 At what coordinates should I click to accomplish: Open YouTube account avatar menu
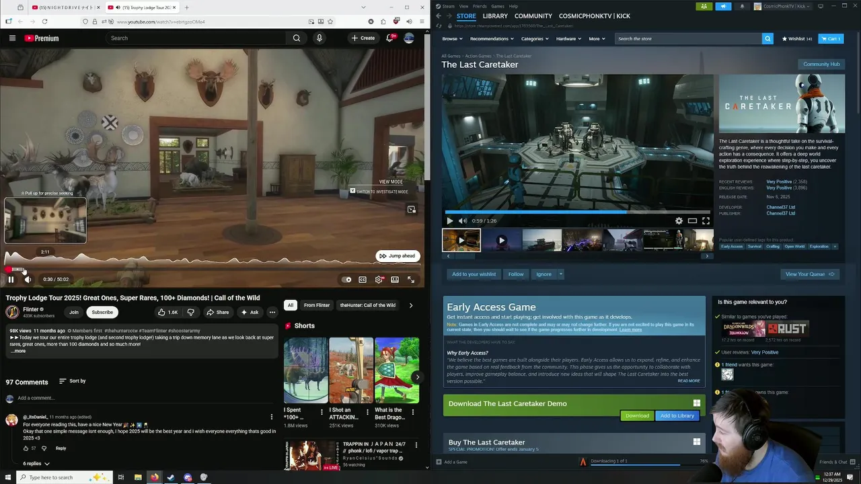click(409, 38)
